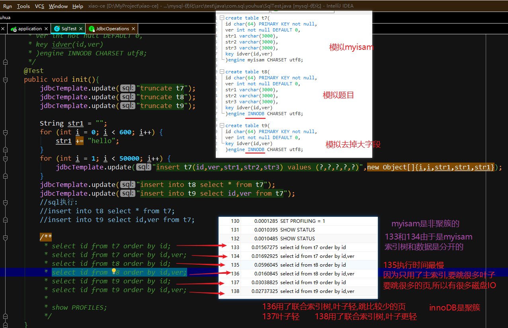The height and width of the screenshot is (328, 508).
Task: Click the "public void init(){" line
Action: coord(62,80)
